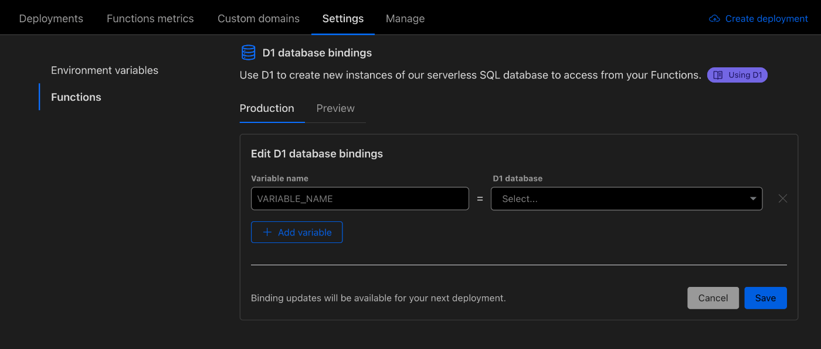This screenshot has width=821, height=349.
Task: Switch to Functions metrics tab
Action: click(150, 19)
